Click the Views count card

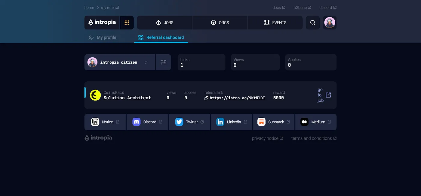pyautogui.click(x=255, y=62)
